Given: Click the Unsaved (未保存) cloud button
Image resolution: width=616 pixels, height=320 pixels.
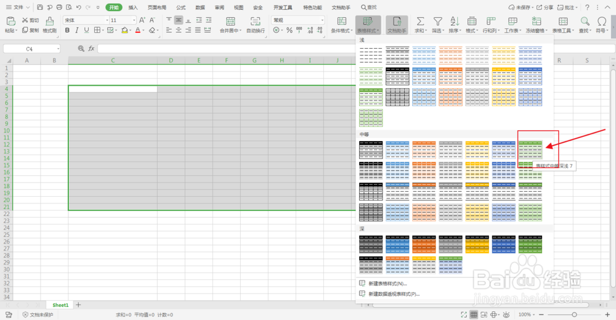Looking at the screenshot, I should 521,7.
